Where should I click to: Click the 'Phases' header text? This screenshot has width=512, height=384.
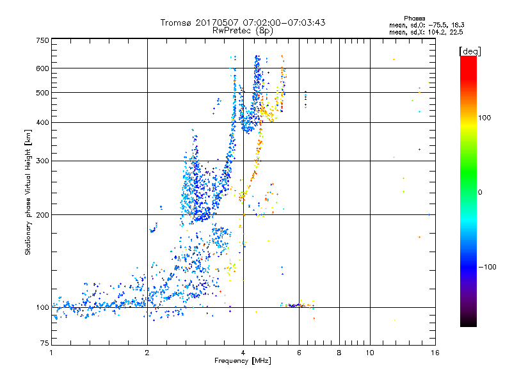click(x=414, y=19)
